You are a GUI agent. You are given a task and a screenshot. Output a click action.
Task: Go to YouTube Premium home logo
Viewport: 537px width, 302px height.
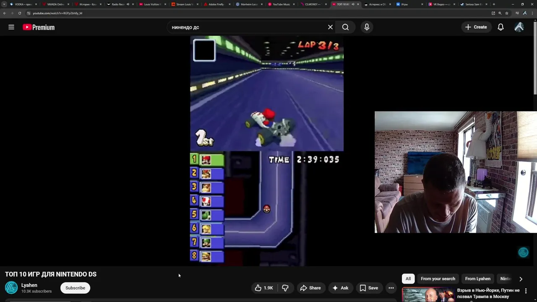[x=39, y=27]
